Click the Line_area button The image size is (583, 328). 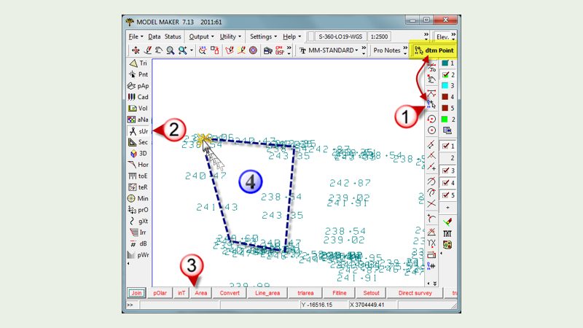coord(267,293)
